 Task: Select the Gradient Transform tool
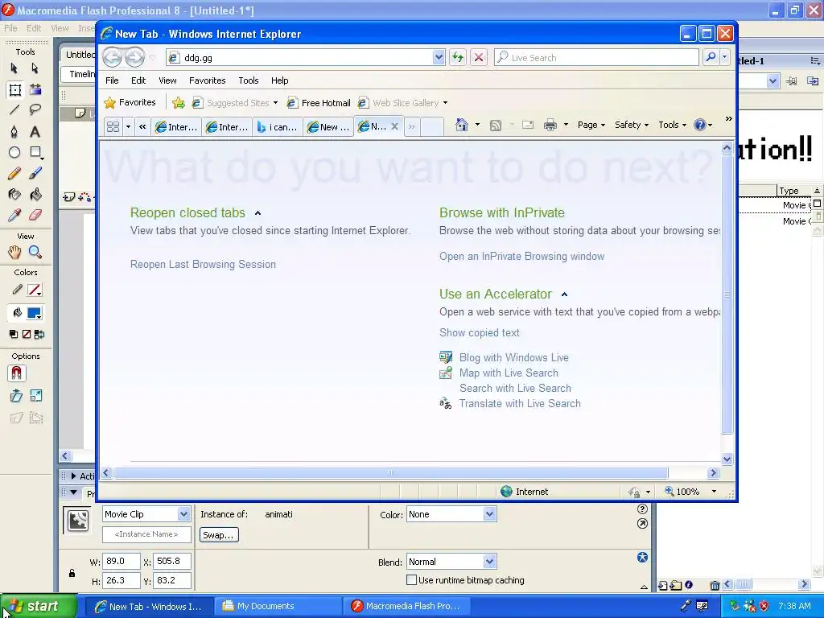[x=35, y=89]
